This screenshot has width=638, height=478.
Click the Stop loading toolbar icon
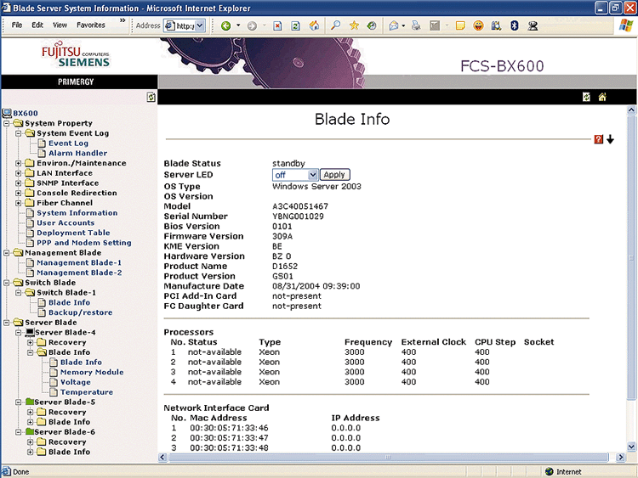pyautogui.click(x=277, y=26)
